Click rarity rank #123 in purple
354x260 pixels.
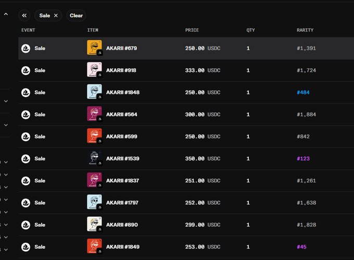[303, 158]
